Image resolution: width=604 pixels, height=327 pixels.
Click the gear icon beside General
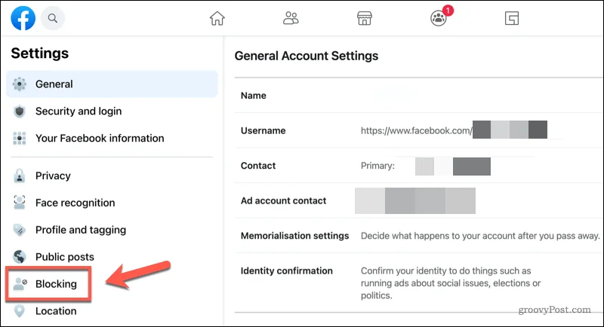pyautogui.click(x=20, y=84)
